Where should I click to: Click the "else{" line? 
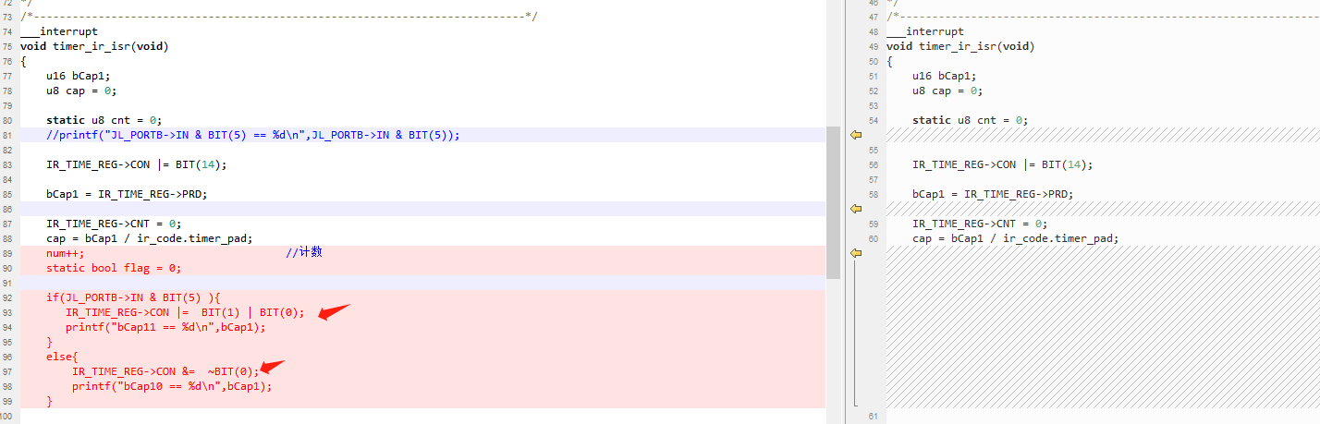(x=63, y=357)
